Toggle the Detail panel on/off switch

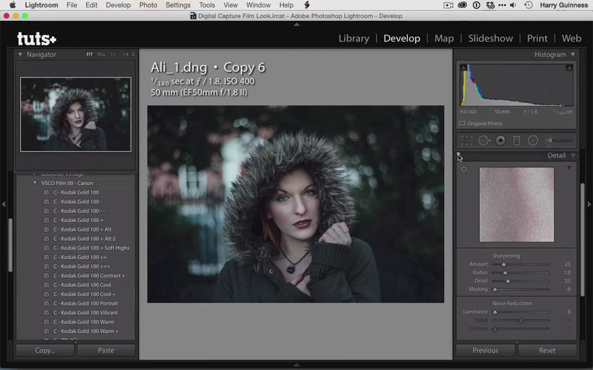click(458, 155)
